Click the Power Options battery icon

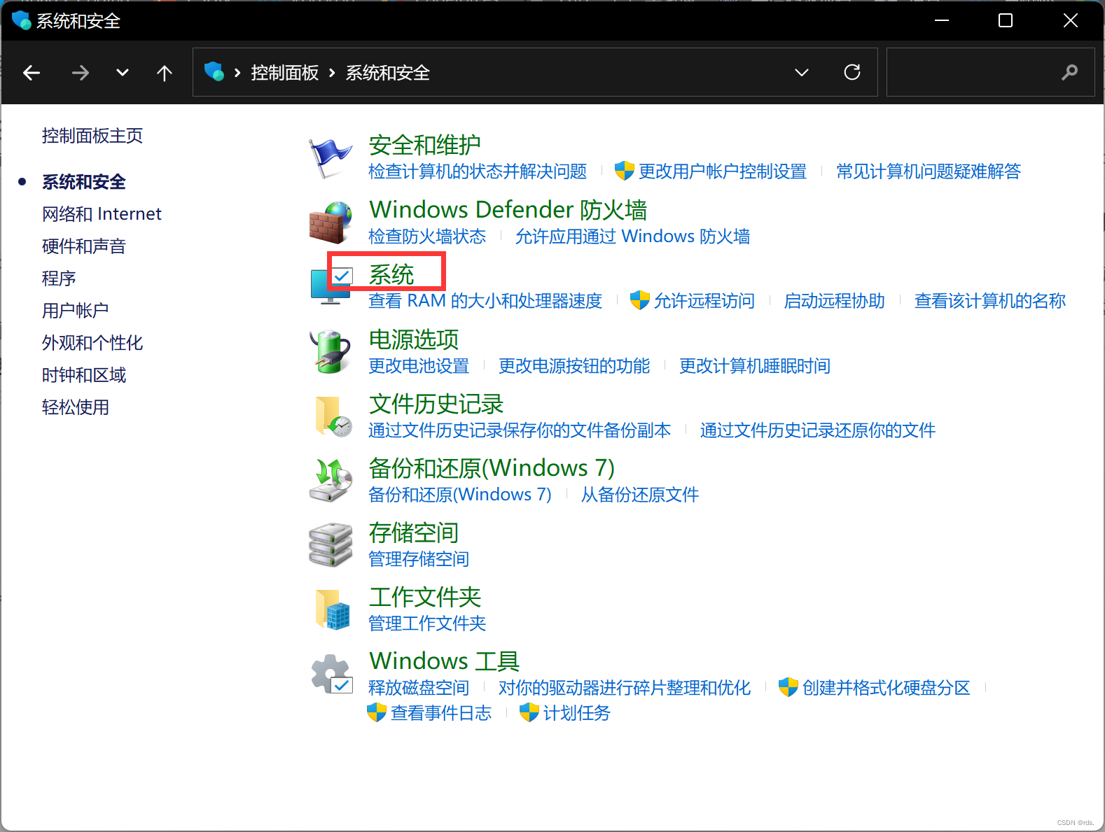click(331, 351)
